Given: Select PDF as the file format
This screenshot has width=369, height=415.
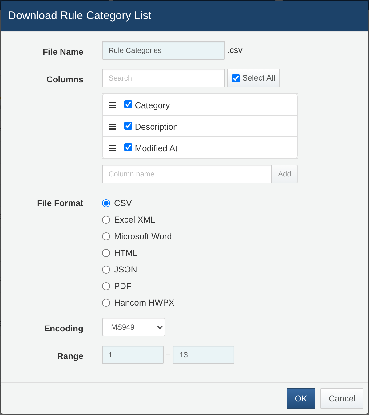Looking at the screenshot, I should [106, 286].
